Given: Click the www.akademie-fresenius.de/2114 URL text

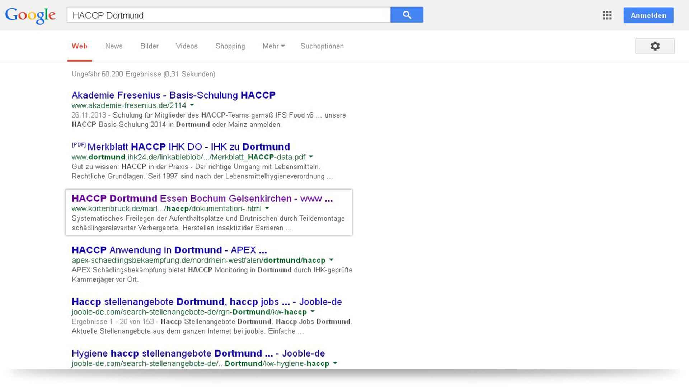Looking at the screenshot, I should [x=129, y=105].
